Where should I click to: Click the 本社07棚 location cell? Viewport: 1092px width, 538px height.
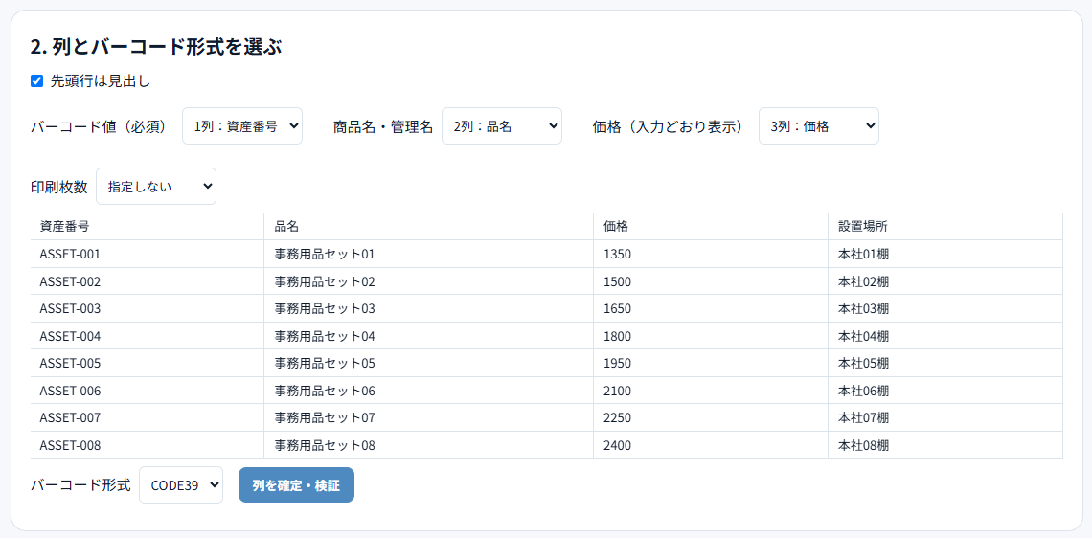[x=945, y=417]
